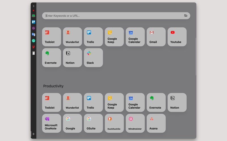The height and width of the screenshot is (141, 227).
Task: Open the Google tile
Action: coord(72,123)
